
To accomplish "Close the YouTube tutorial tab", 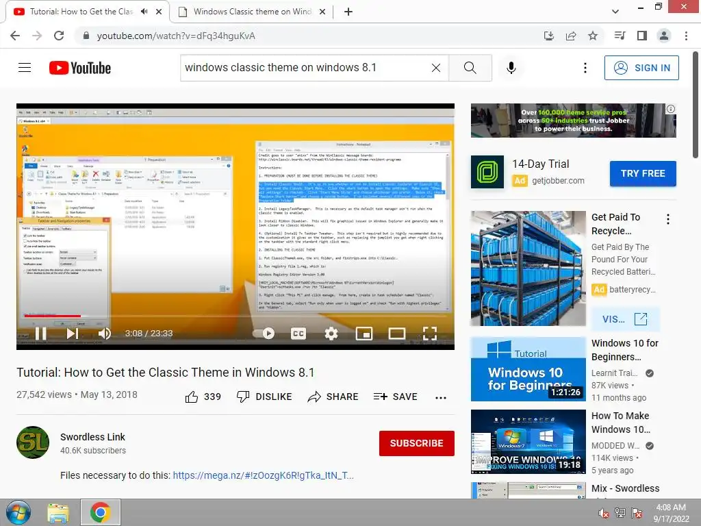I will (x=159, y=12).
